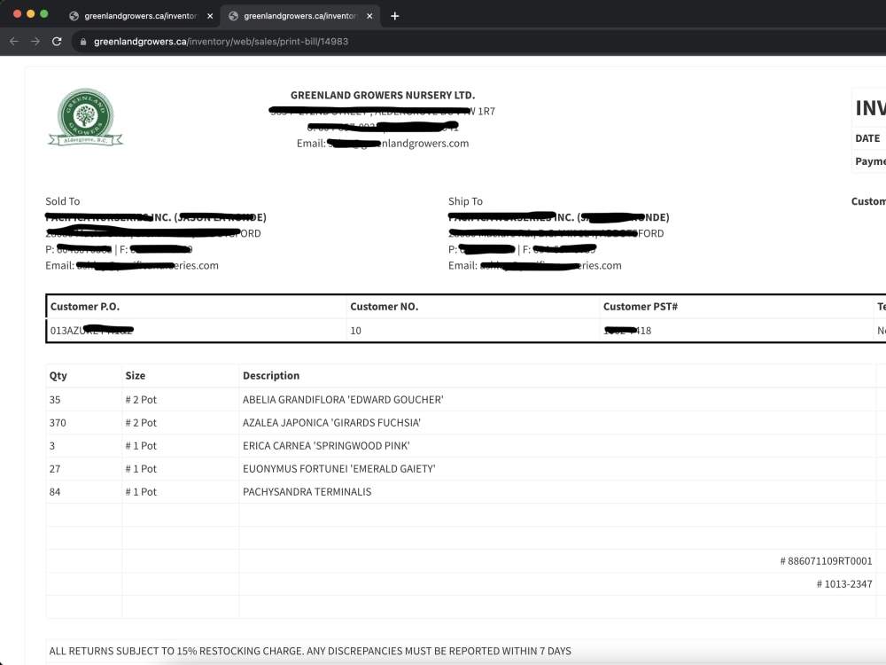Image resolution: width=886 pixels, height=665 pixels.
Task: Click quantity 84 in Pachysandra row
Action: pyautogui.click(x=55, y=492)
